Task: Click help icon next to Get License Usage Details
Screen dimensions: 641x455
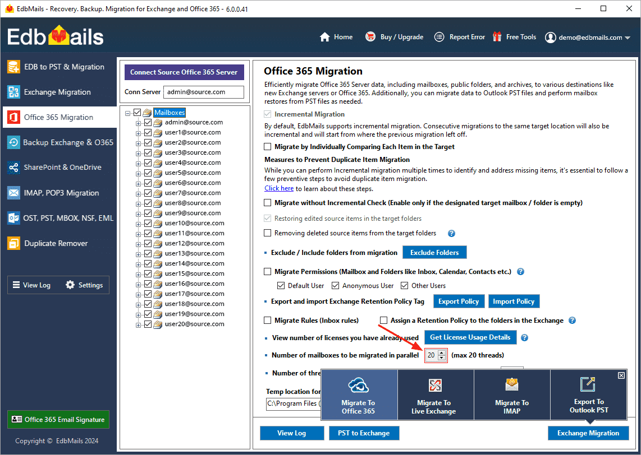Action: tap(524, 337)
